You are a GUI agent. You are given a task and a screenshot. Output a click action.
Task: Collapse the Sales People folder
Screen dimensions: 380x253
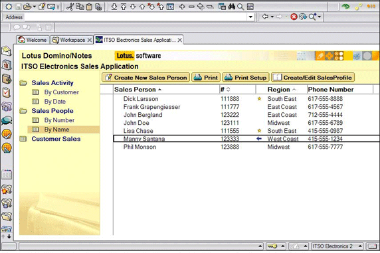(x=23, y=111)
